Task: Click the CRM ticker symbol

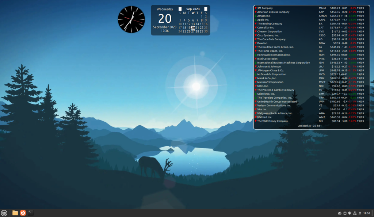Action: [321, 94]
